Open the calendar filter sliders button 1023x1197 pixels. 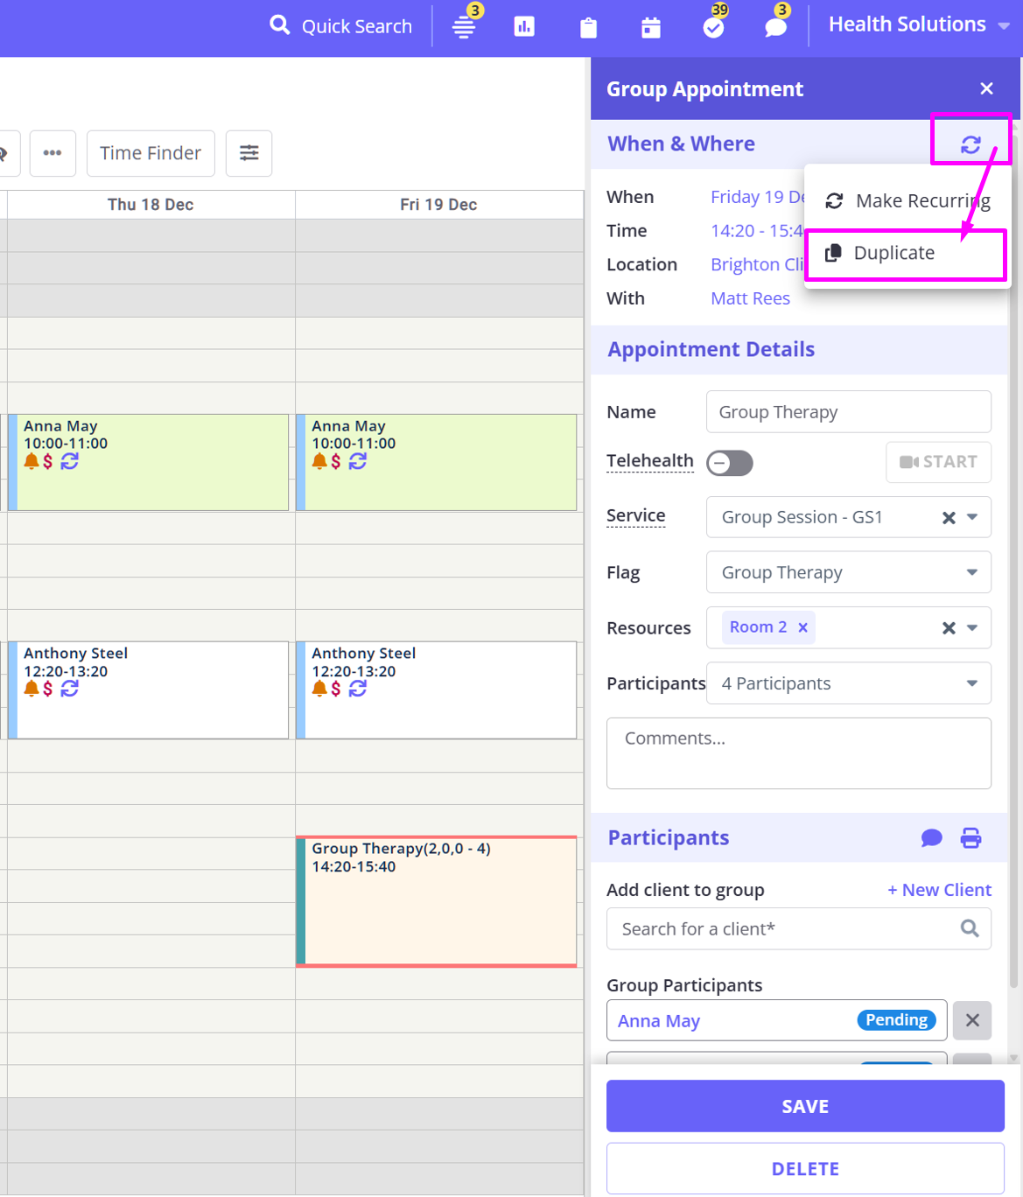(249, 153)
